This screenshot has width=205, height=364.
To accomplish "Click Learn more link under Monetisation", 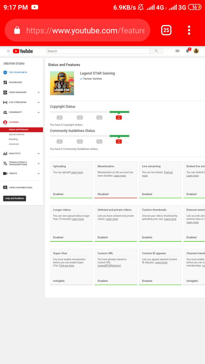I will point(120,176).
